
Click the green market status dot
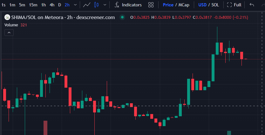tap(122, 17)
